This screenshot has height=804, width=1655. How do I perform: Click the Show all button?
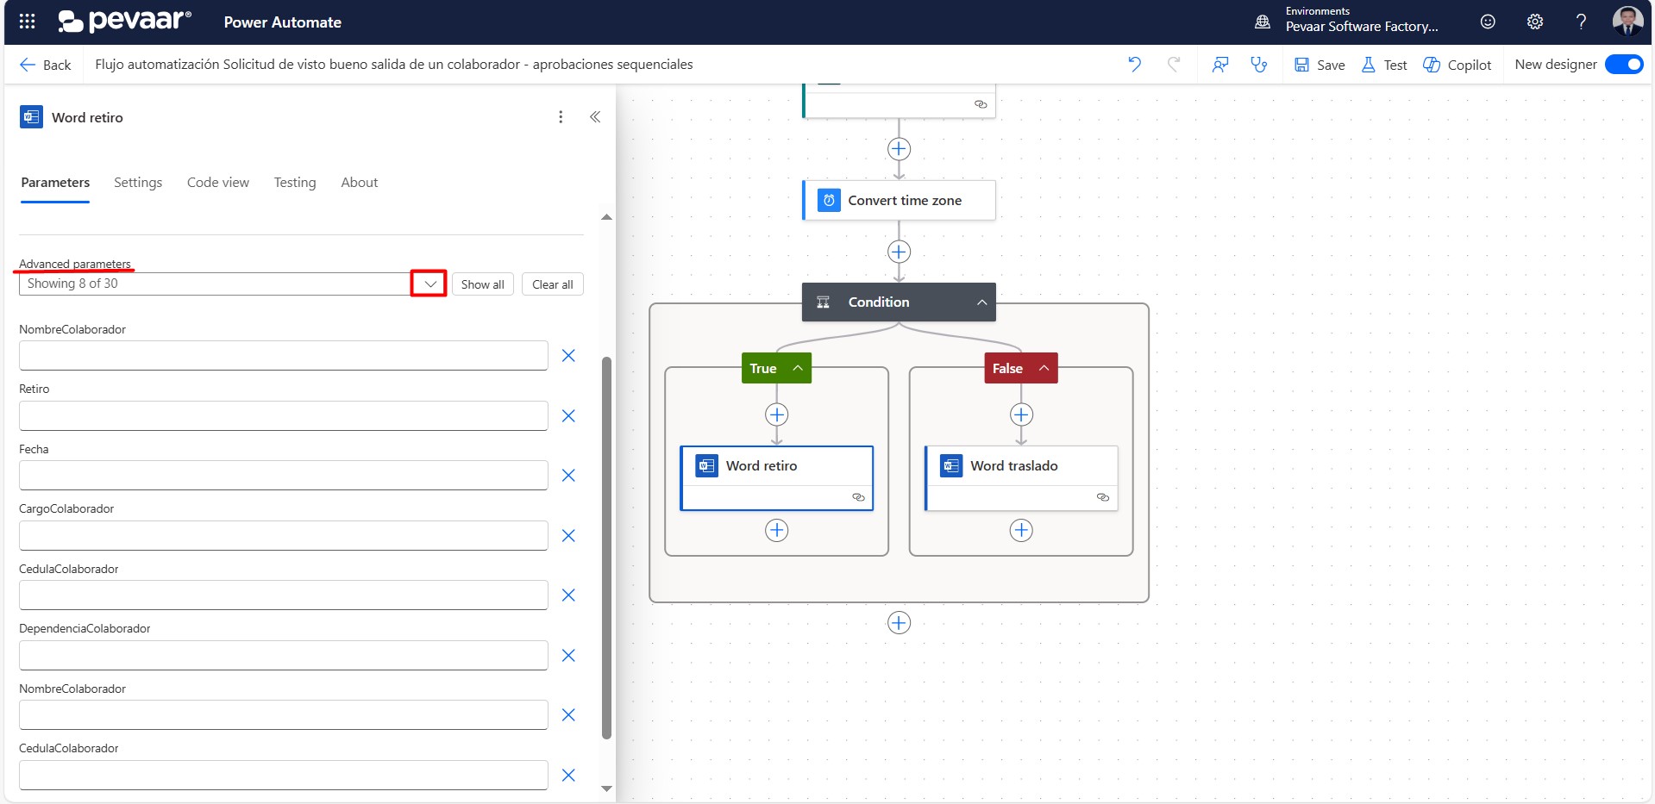(x=482, y=284)
